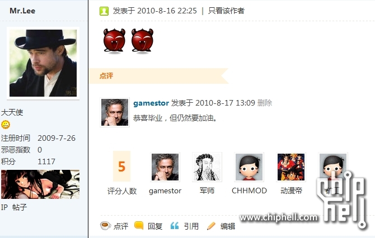Click the blue quotation marks 引用 icon
Screen dimensions: 375x238
point(175,226)
